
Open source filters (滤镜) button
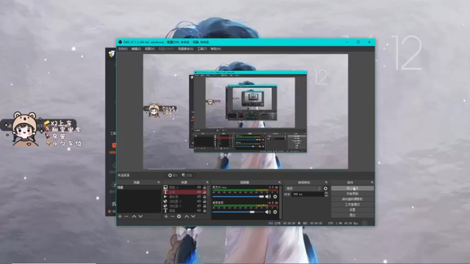click(x=187, y=175)
